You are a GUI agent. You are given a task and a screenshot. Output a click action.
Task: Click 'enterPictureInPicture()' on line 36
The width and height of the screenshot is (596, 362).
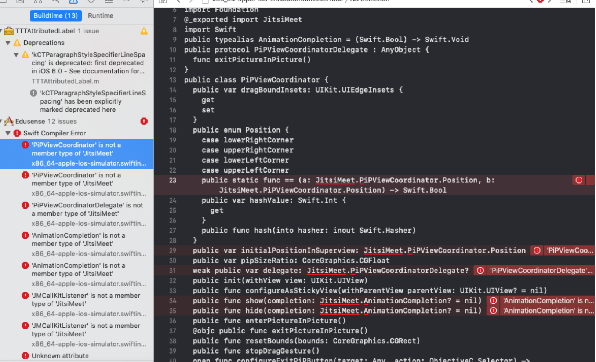click(295, 321)
